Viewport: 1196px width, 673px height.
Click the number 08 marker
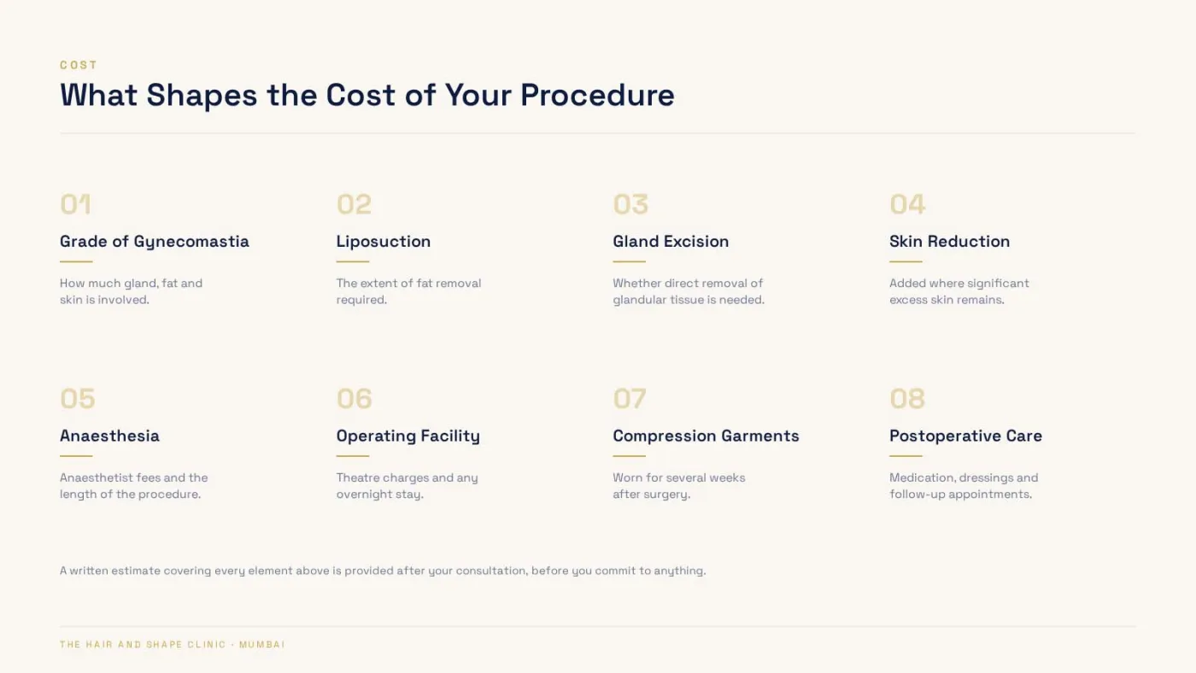[907, 399]
